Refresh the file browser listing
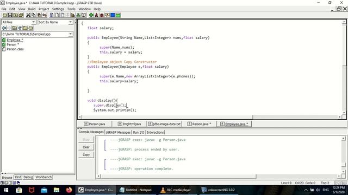348x195 pixels. tap(20, 28)
